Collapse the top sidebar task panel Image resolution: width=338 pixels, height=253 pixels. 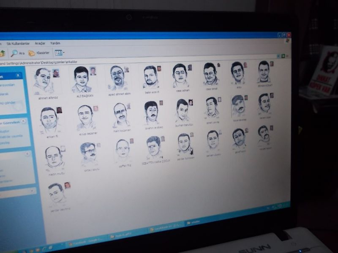tap(18, 75)
